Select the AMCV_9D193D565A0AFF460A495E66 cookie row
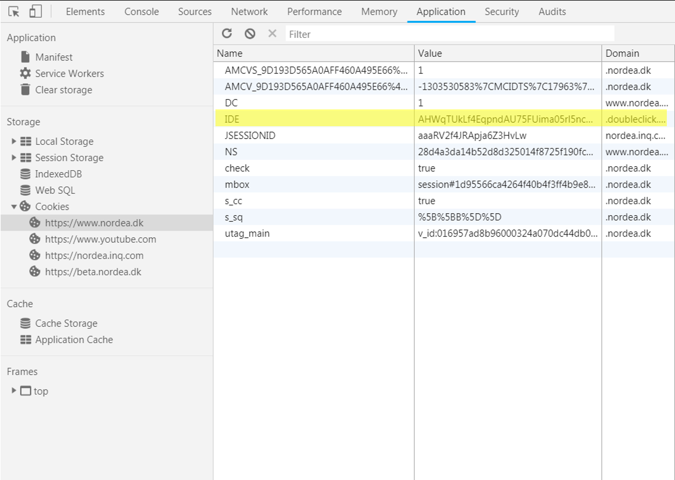The image size is (675, 480). coord(444,86)
